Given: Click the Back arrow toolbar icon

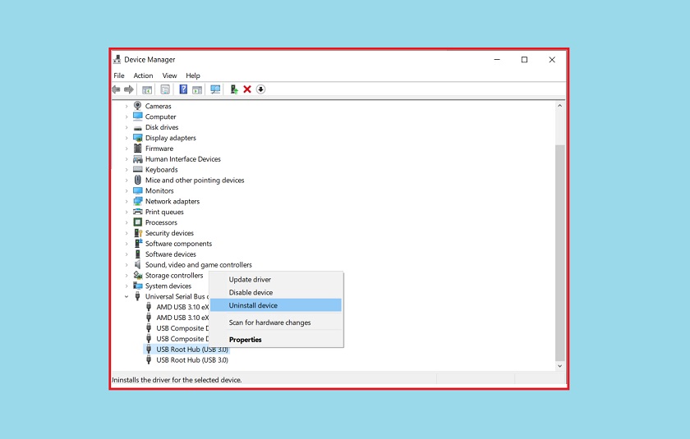Looking at the screenshot, I should [x=117, y=89].
